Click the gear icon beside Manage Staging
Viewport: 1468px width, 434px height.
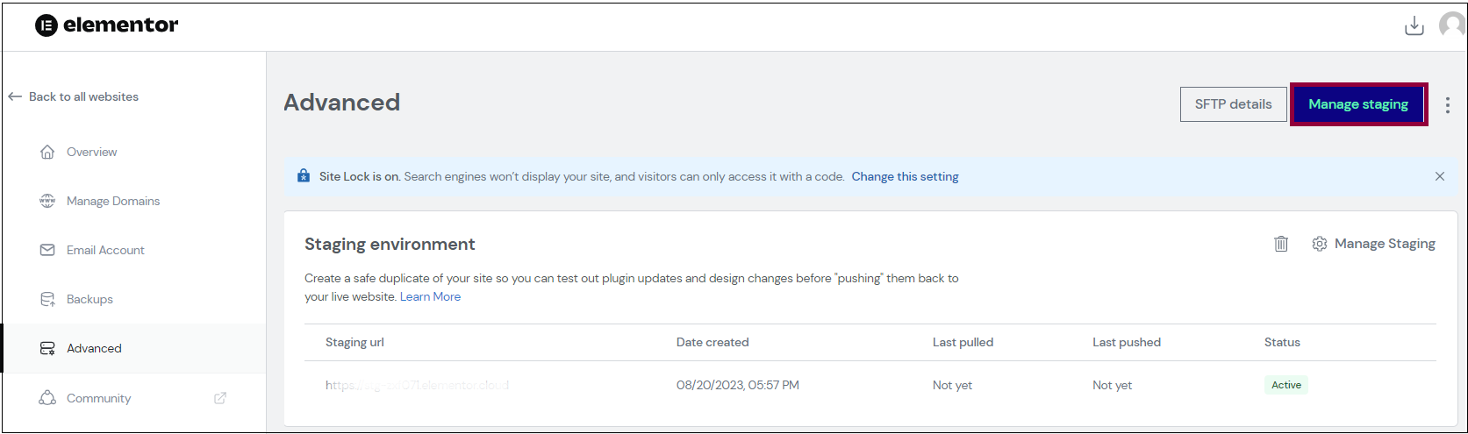coord(1319,244)
